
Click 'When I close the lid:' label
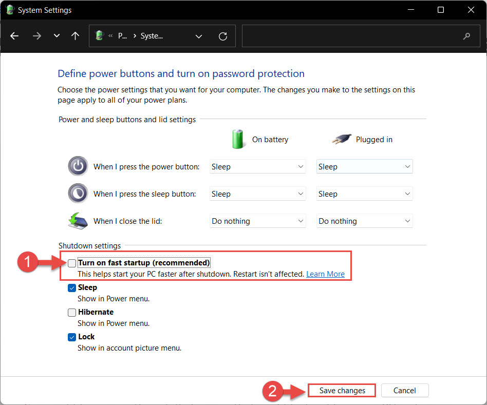(127, 221)
